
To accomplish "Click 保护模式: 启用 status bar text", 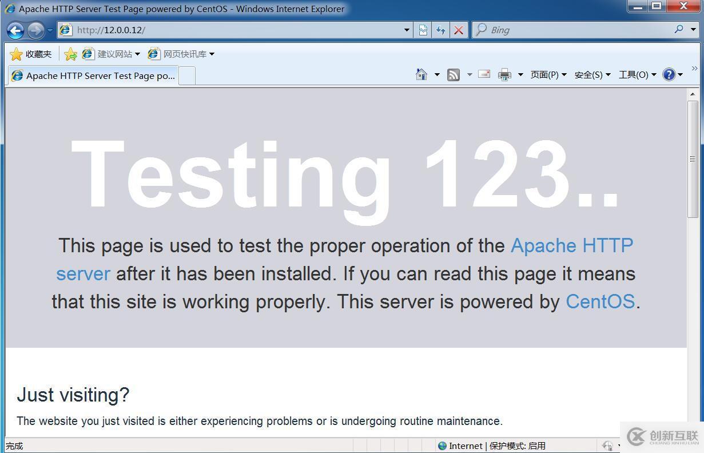I will [518, 446].
